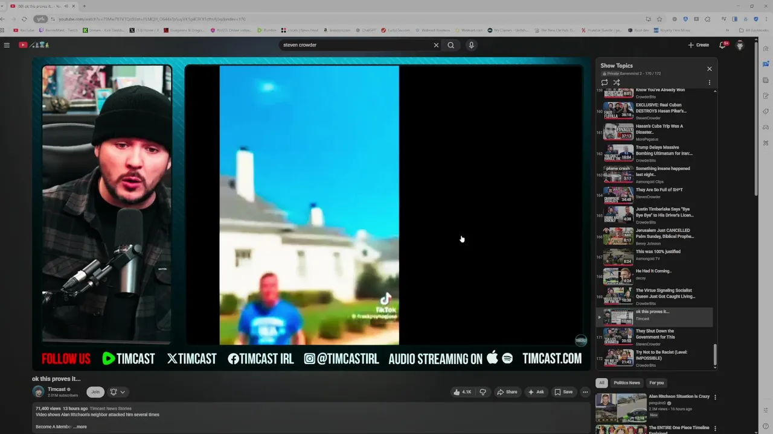
Task: Click the Join channel button
Action: (x=95, y=392)
